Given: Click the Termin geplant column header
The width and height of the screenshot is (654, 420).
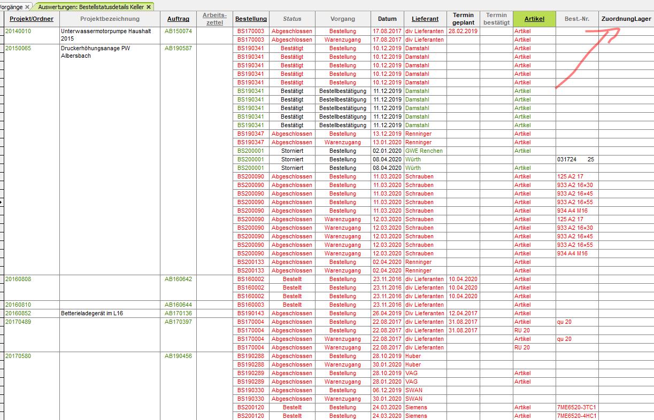Looking at the screenshot, I should 463,19.
